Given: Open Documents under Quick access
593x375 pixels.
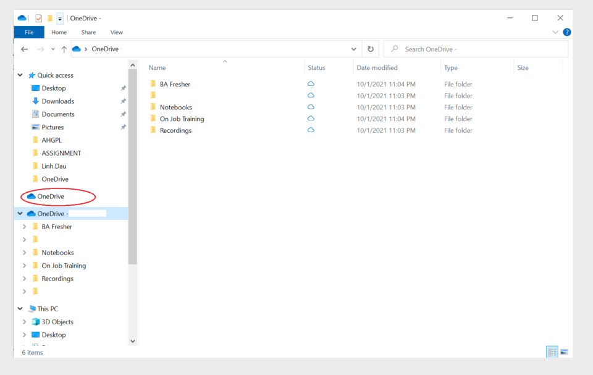Looking at the screenshot, I should 58,114.
